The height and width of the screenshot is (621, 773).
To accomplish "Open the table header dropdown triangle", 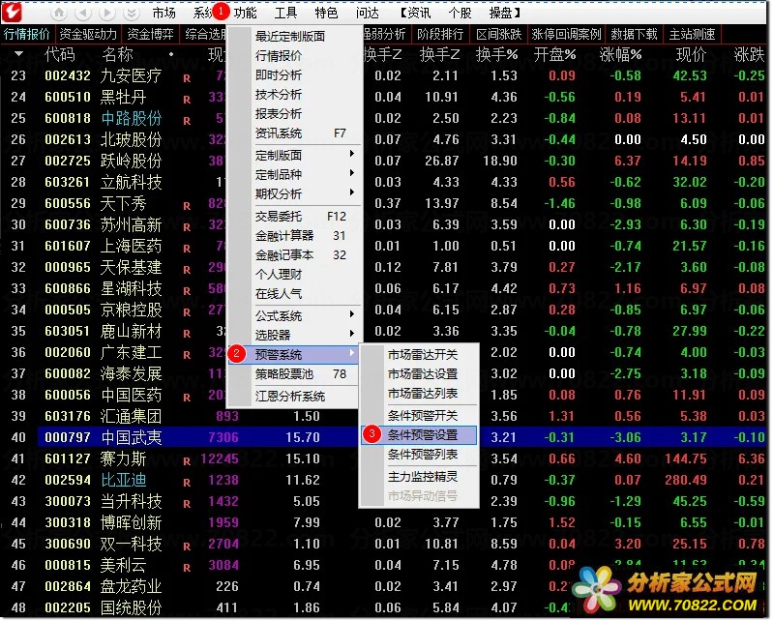I will (x=18, y=53).
